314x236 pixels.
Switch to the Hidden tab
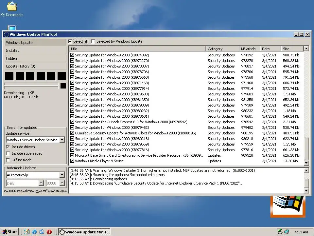click(x=35, y=58)
